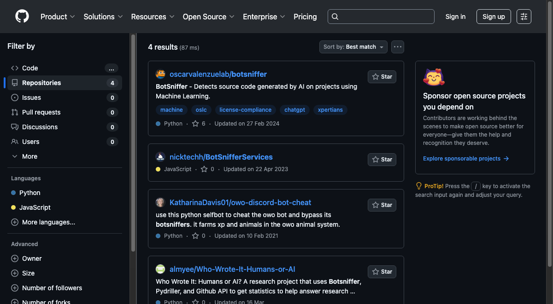Open advanced search preferences sliders icon
Viewport: 553px width, 304px height.
pyautogui.click(x=524, y=17)
